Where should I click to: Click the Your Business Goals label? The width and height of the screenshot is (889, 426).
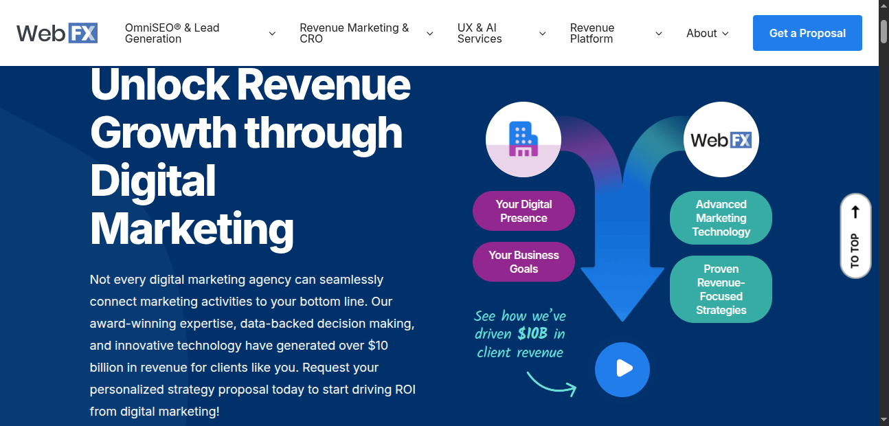(x=524, y=262)
